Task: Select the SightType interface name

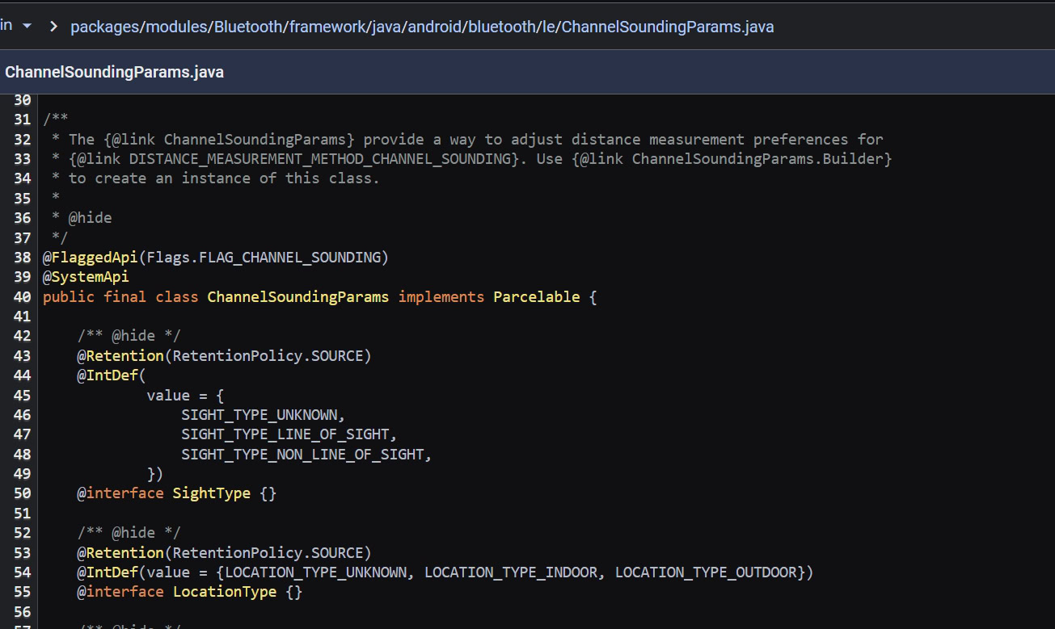Action: pos(211,493)
